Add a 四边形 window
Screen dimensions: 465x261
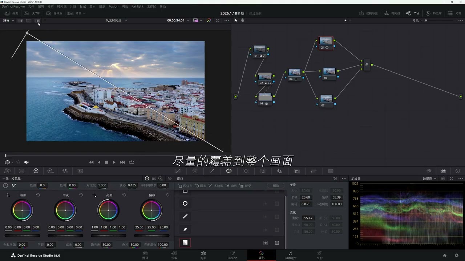point(186,186)
